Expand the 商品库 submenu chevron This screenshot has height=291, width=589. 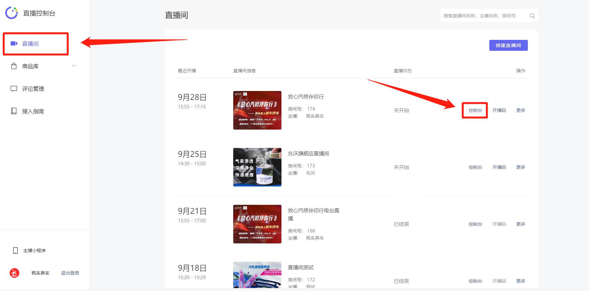point(74,66)
